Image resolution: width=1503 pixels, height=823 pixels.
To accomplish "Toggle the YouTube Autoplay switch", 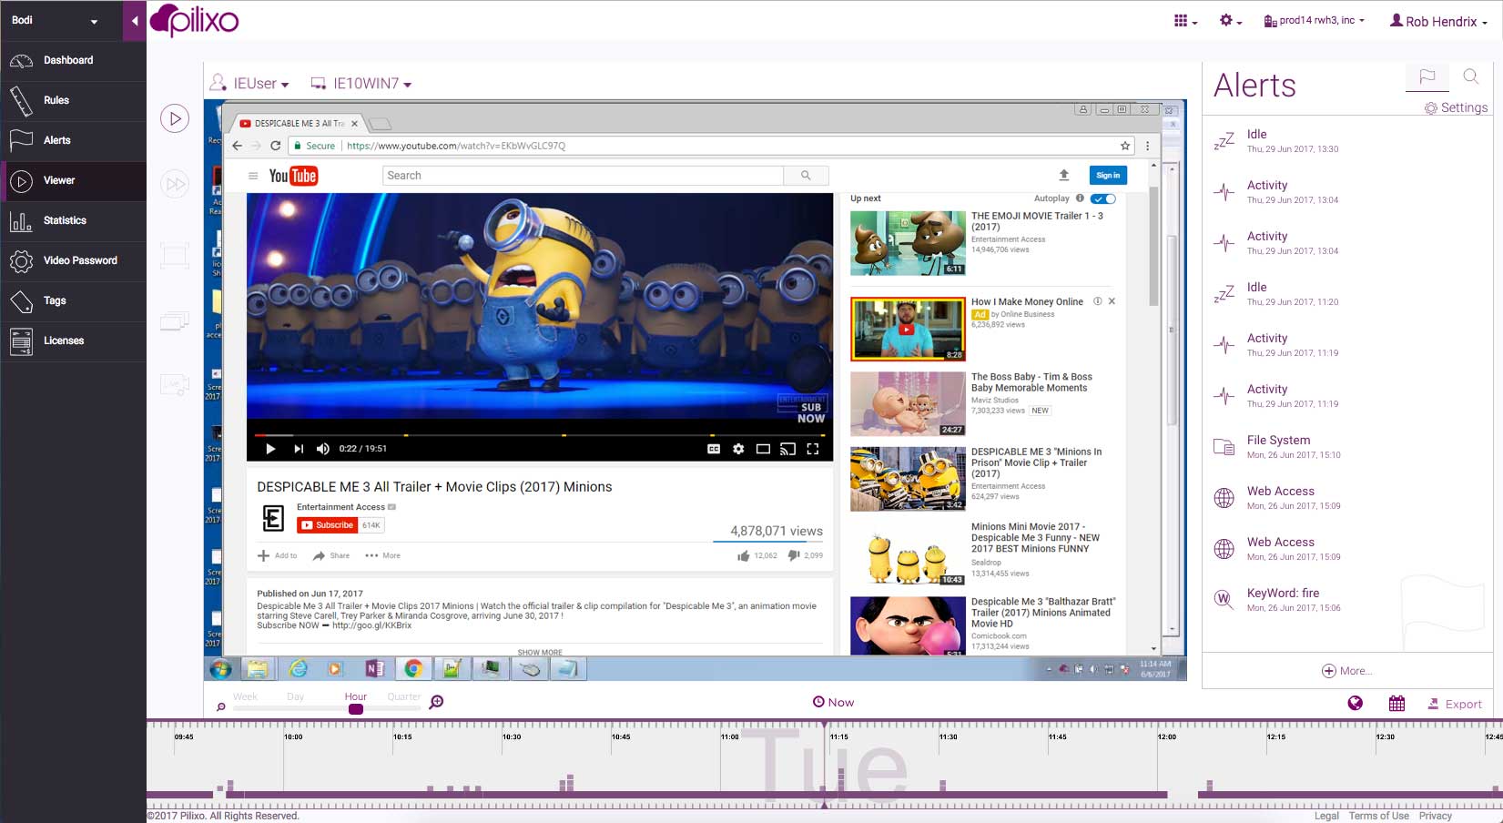I will coord(1103,198).
